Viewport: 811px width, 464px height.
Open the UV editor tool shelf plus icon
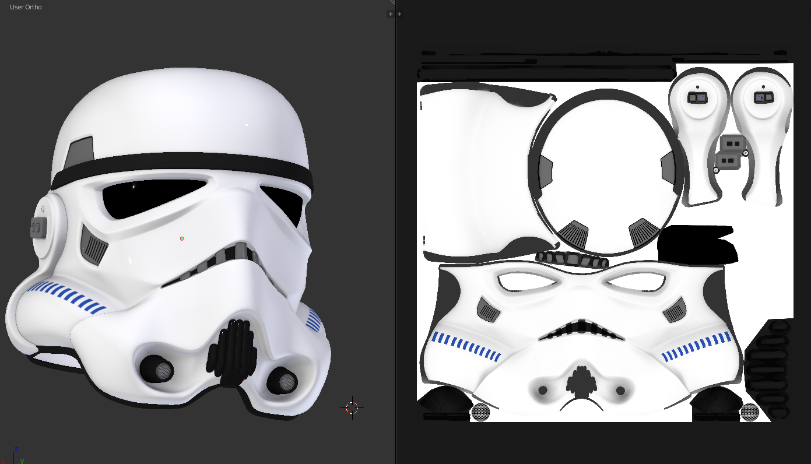coord(399,14)
